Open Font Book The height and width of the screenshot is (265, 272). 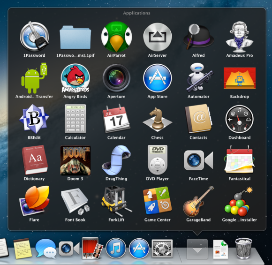tap(76, 201)
